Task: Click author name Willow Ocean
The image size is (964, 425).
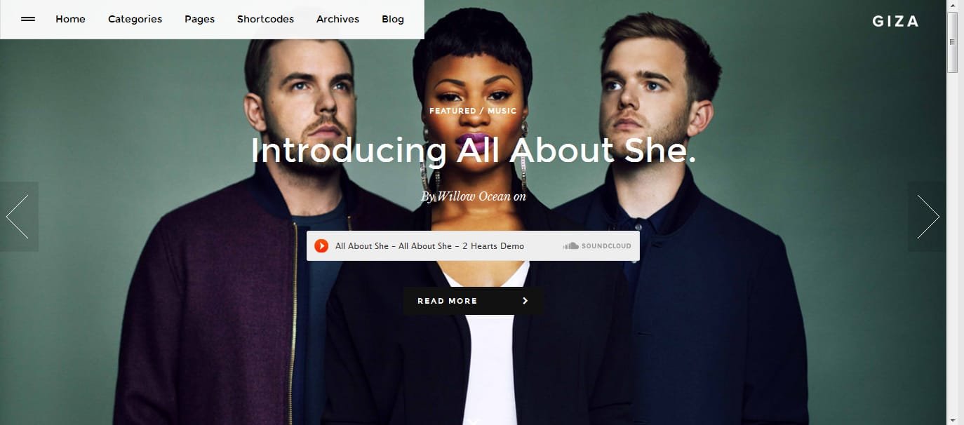Action: tap(474, 197)
